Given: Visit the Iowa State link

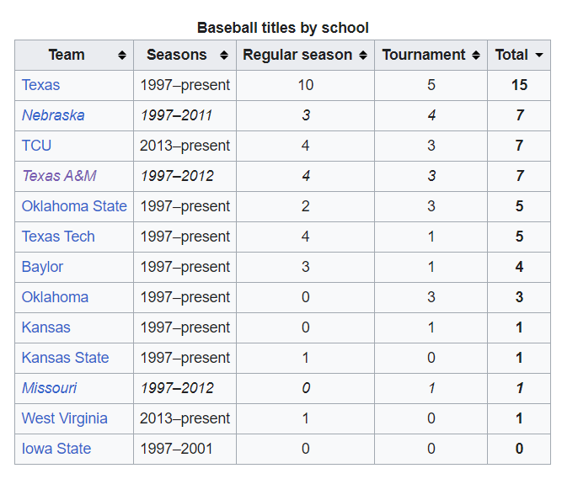Looking at the screenshot, I should (x=56, y=449).
